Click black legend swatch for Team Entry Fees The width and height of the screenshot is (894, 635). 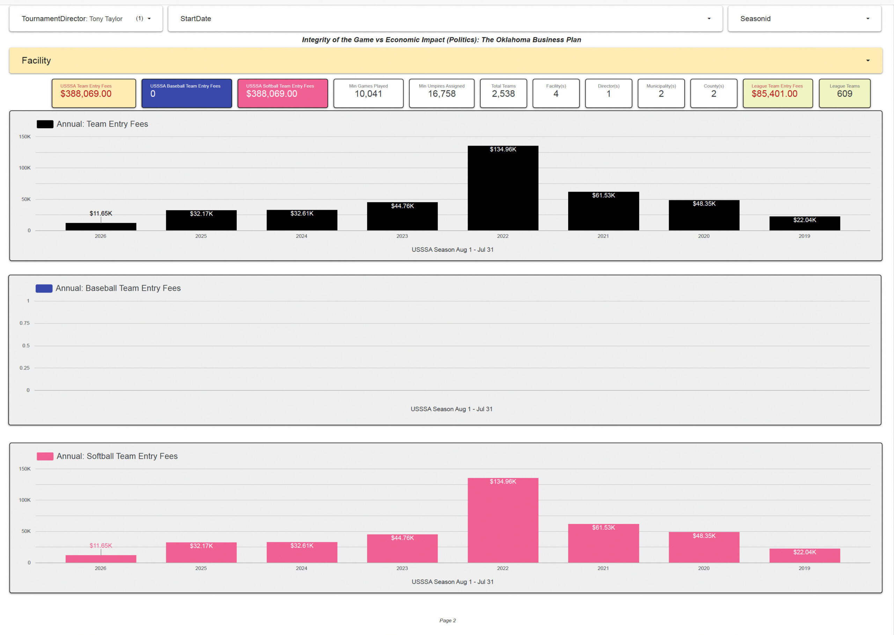click(x=45, y=124)
